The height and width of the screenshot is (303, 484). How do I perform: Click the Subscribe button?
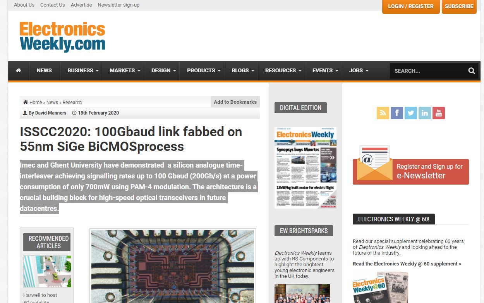point(459,7)
